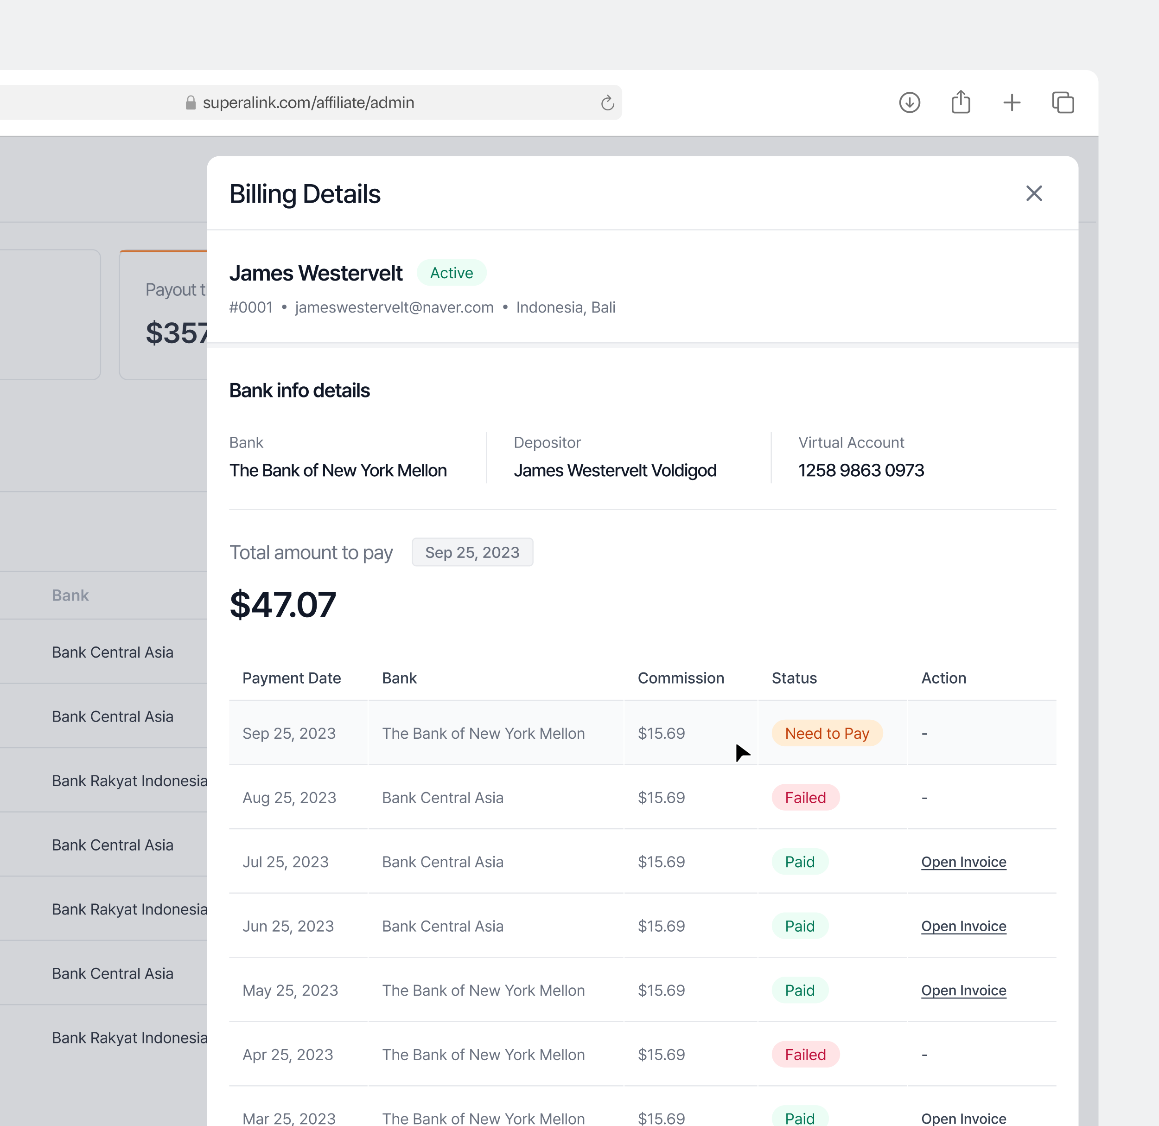This screenshot has height=1126, width=1159.
Task: Click the Action column header
Action: point(944,678)
